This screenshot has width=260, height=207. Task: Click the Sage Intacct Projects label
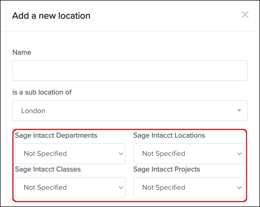(167, 169)
